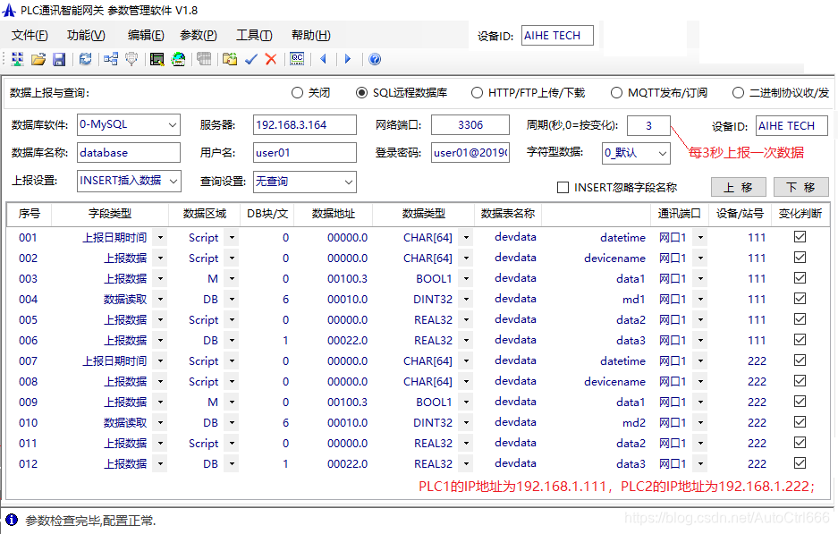
Task: Click the 数据表名称 column header
Action: [x=508, y=214]
